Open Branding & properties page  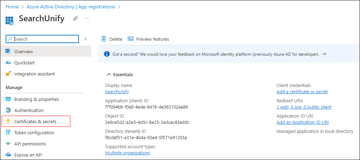pyautogui.click(x=36, y=99)
